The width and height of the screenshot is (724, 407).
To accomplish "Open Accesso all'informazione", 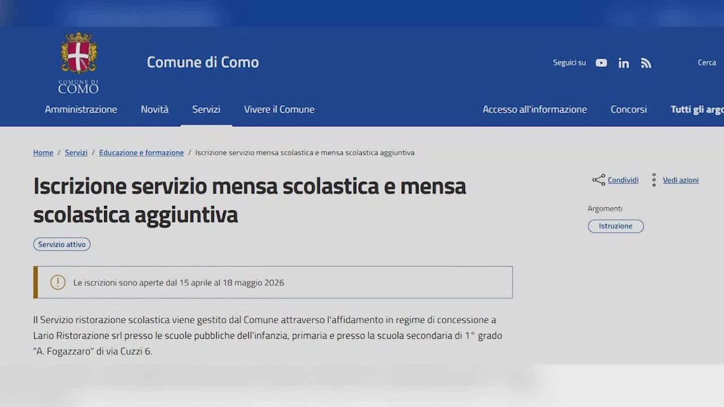I will coord(535,109).
